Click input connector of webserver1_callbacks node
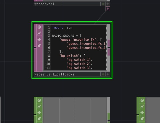The height and width of the screenshot is (123, 160). (35, 48)
